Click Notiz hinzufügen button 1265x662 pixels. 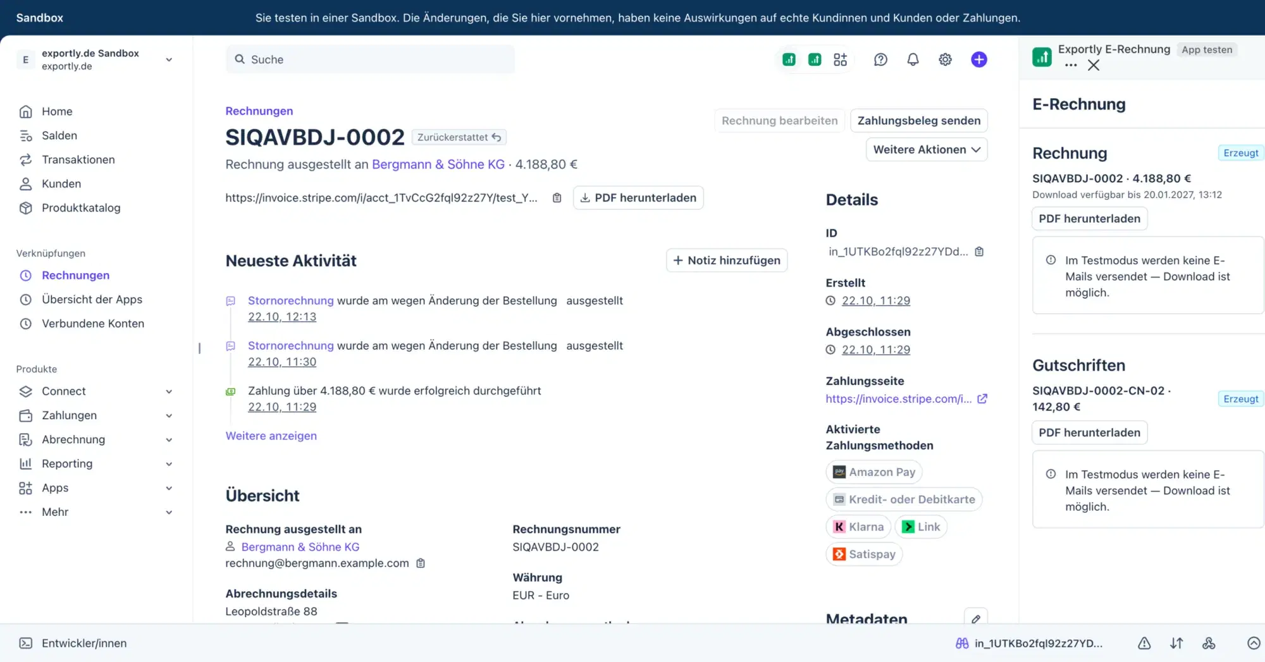tap(726, 260)
